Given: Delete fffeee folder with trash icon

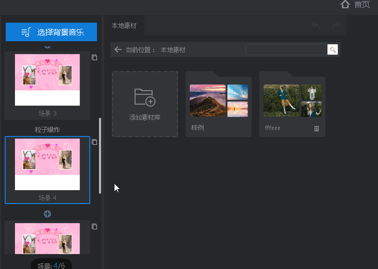Looking at the screenshot, I should (x=317, y=129).
